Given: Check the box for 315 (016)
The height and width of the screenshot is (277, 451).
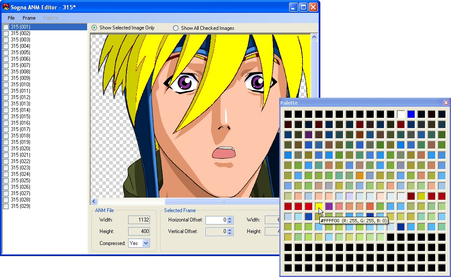Looking at the screenshot, I should click(6, 122).
